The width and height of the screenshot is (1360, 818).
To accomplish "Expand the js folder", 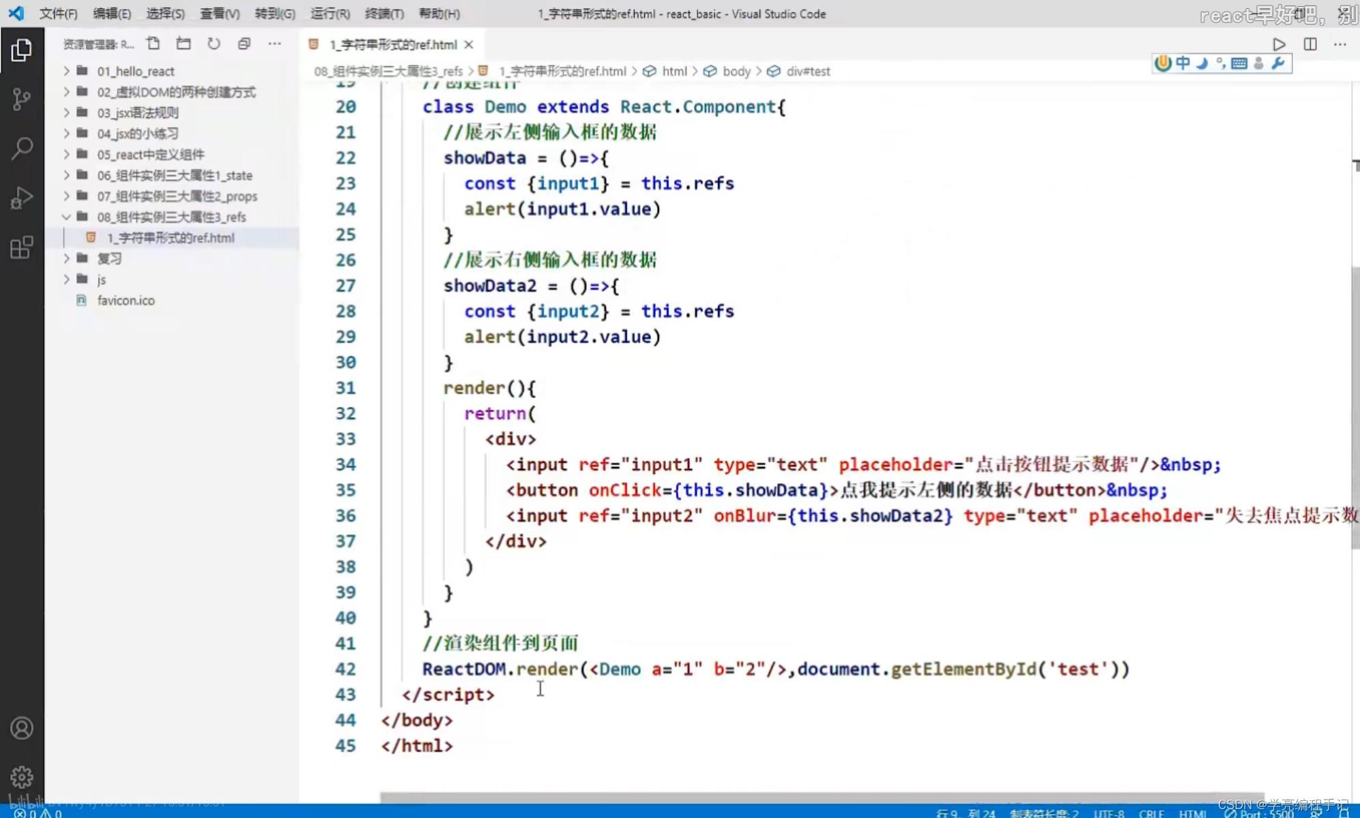I will [172, 279].
